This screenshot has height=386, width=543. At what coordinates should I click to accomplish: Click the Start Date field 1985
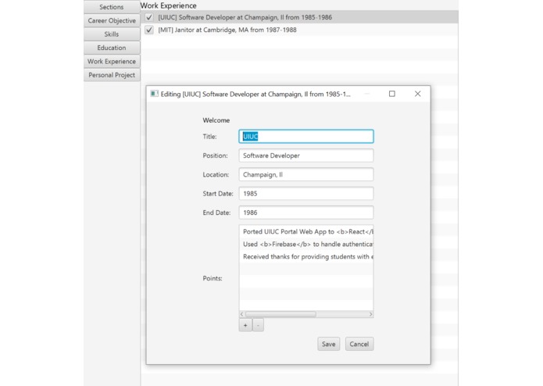point(306,194)
